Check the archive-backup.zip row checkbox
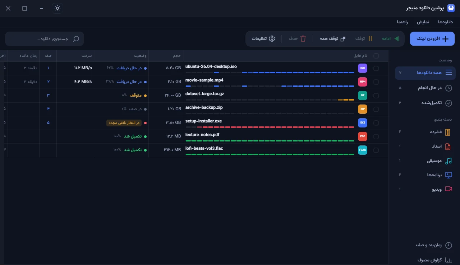Image resolution: width=460 pixels, height=265 pixels. [x=376, y=109]
